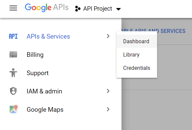192x130 pixels.
Task: Click the blue API icon
Action: coord(13,36)
